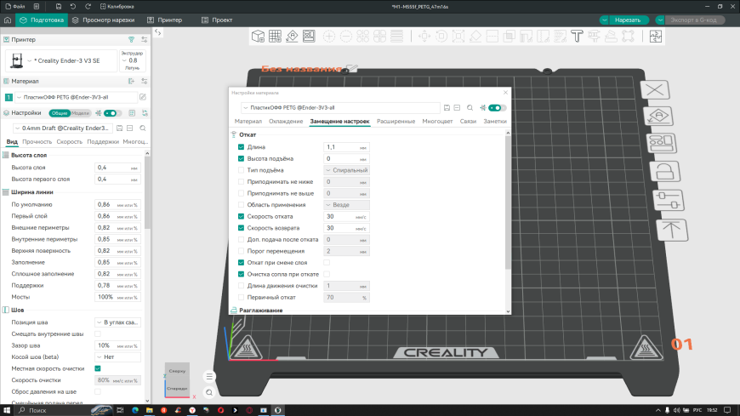Select the Text tool with the T icon

click(577, 37)
